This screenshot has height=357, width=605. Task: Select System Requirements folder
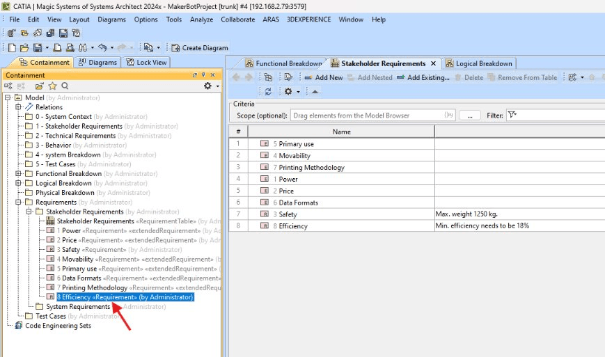click(78, 307)
